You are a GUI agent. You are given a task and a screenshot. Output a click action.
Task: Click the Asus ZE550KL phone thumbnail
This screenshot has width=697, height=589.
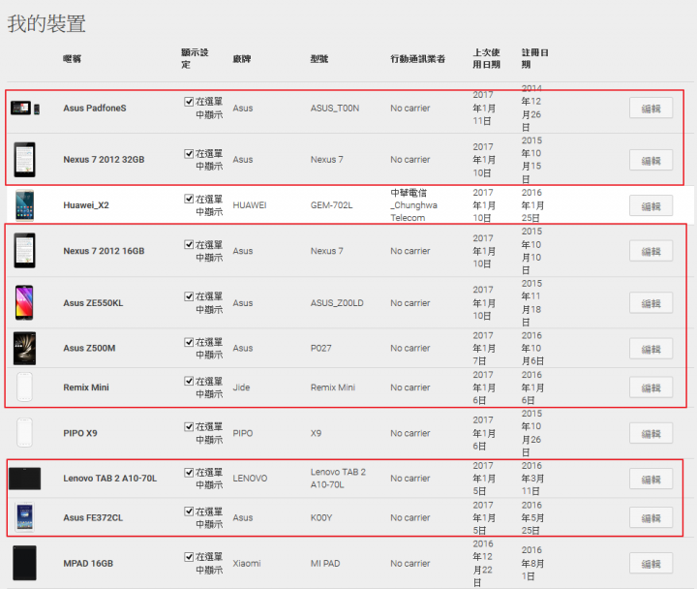[x=24, y=303]
